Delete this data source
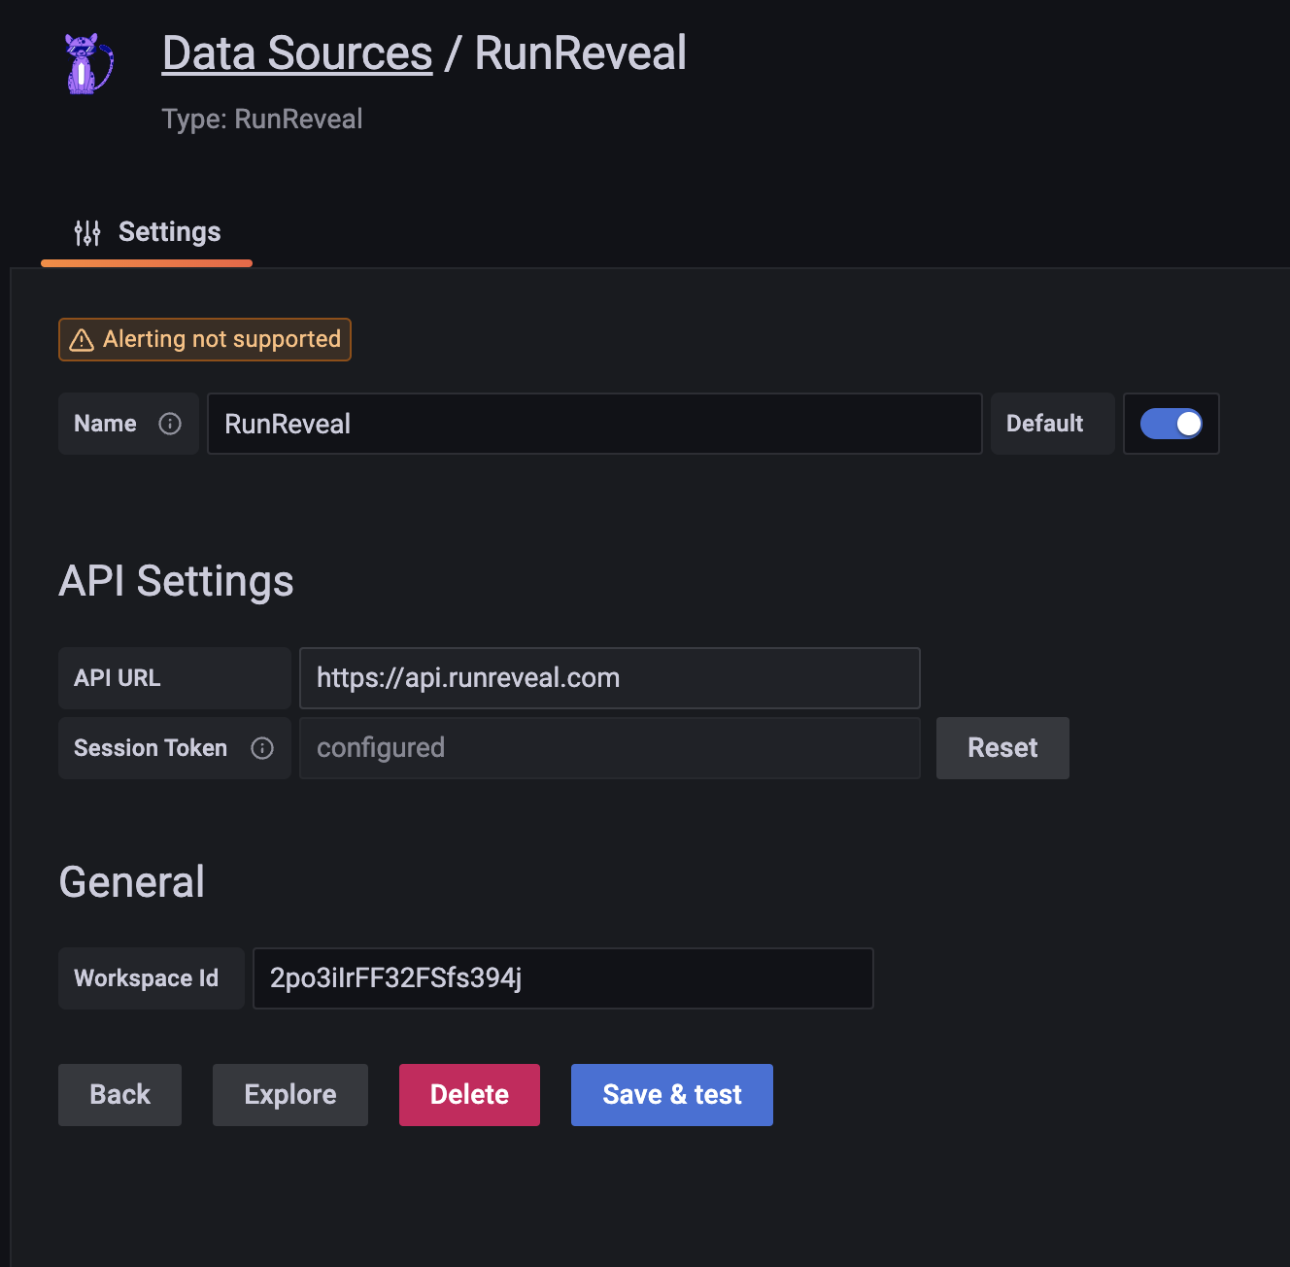This screenshot has height=1267, width=1290. coord(469,1095)
